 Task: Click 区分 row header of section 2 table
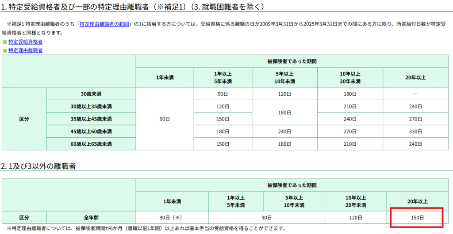click(x=24, y=217)
